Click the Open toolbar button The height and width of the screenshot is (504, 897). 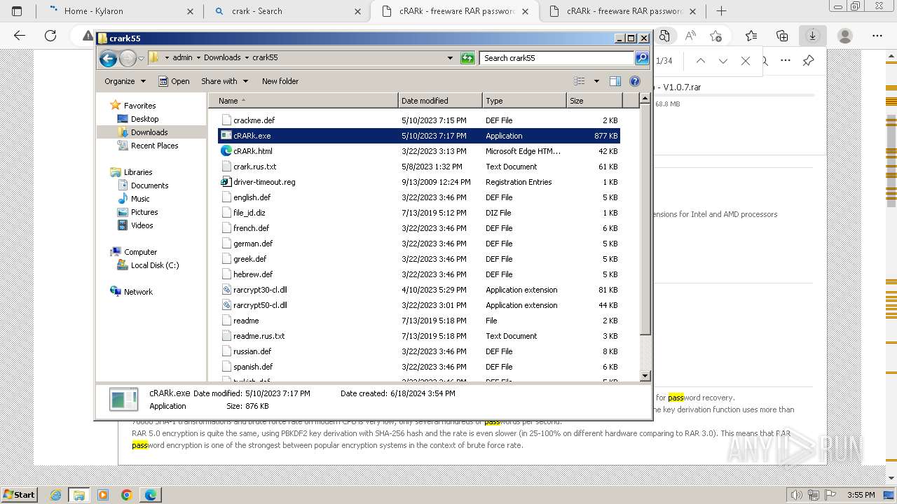click(174, 81)
